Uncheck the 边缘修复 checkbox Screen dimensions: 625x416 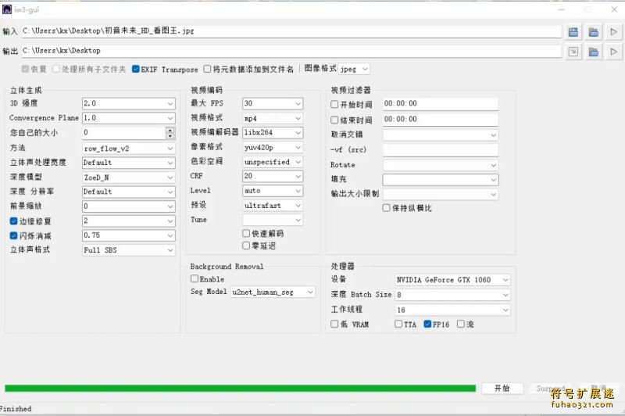point(13,221)
